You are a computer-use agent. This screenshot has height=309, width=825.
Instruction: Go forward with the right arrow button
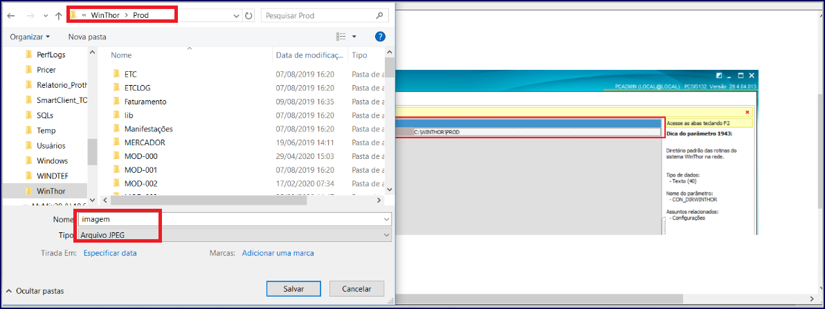coord(30,16)
